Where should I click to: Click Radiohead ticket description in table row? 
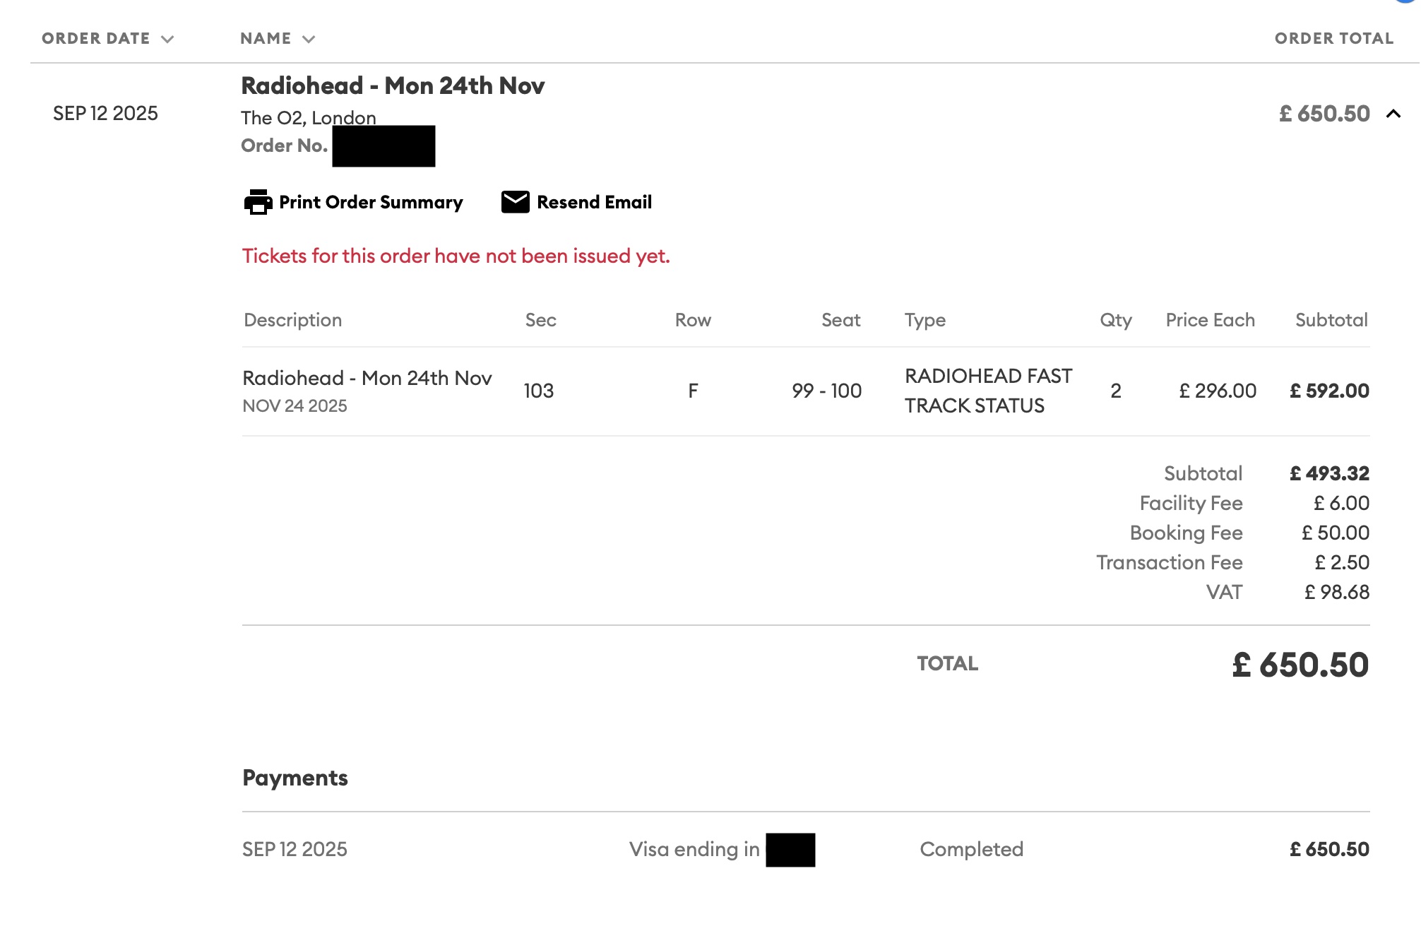click(367, 378)
